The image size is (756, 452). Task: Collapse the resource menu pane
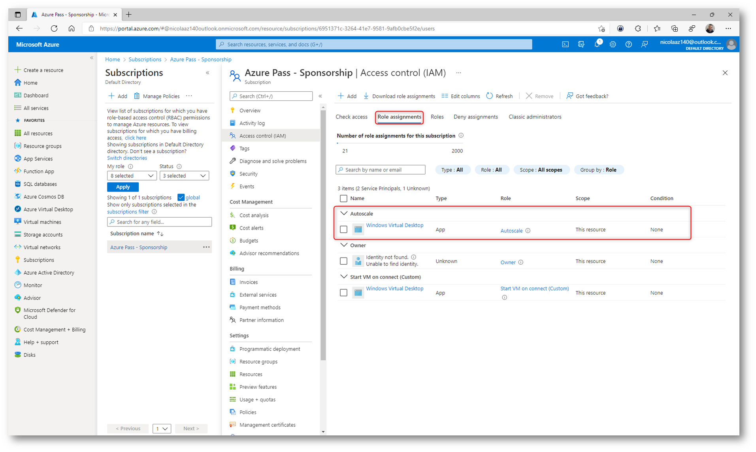(x=320, y=96)
